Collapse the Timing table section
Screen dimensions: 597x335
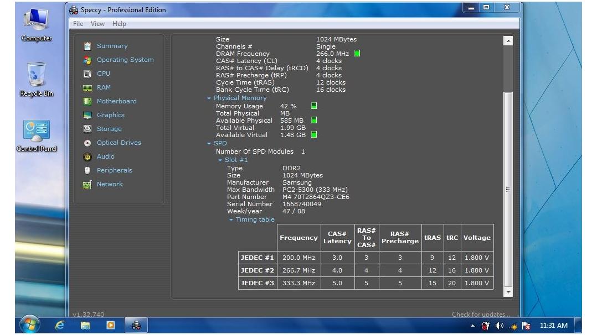tap(231, 220)
